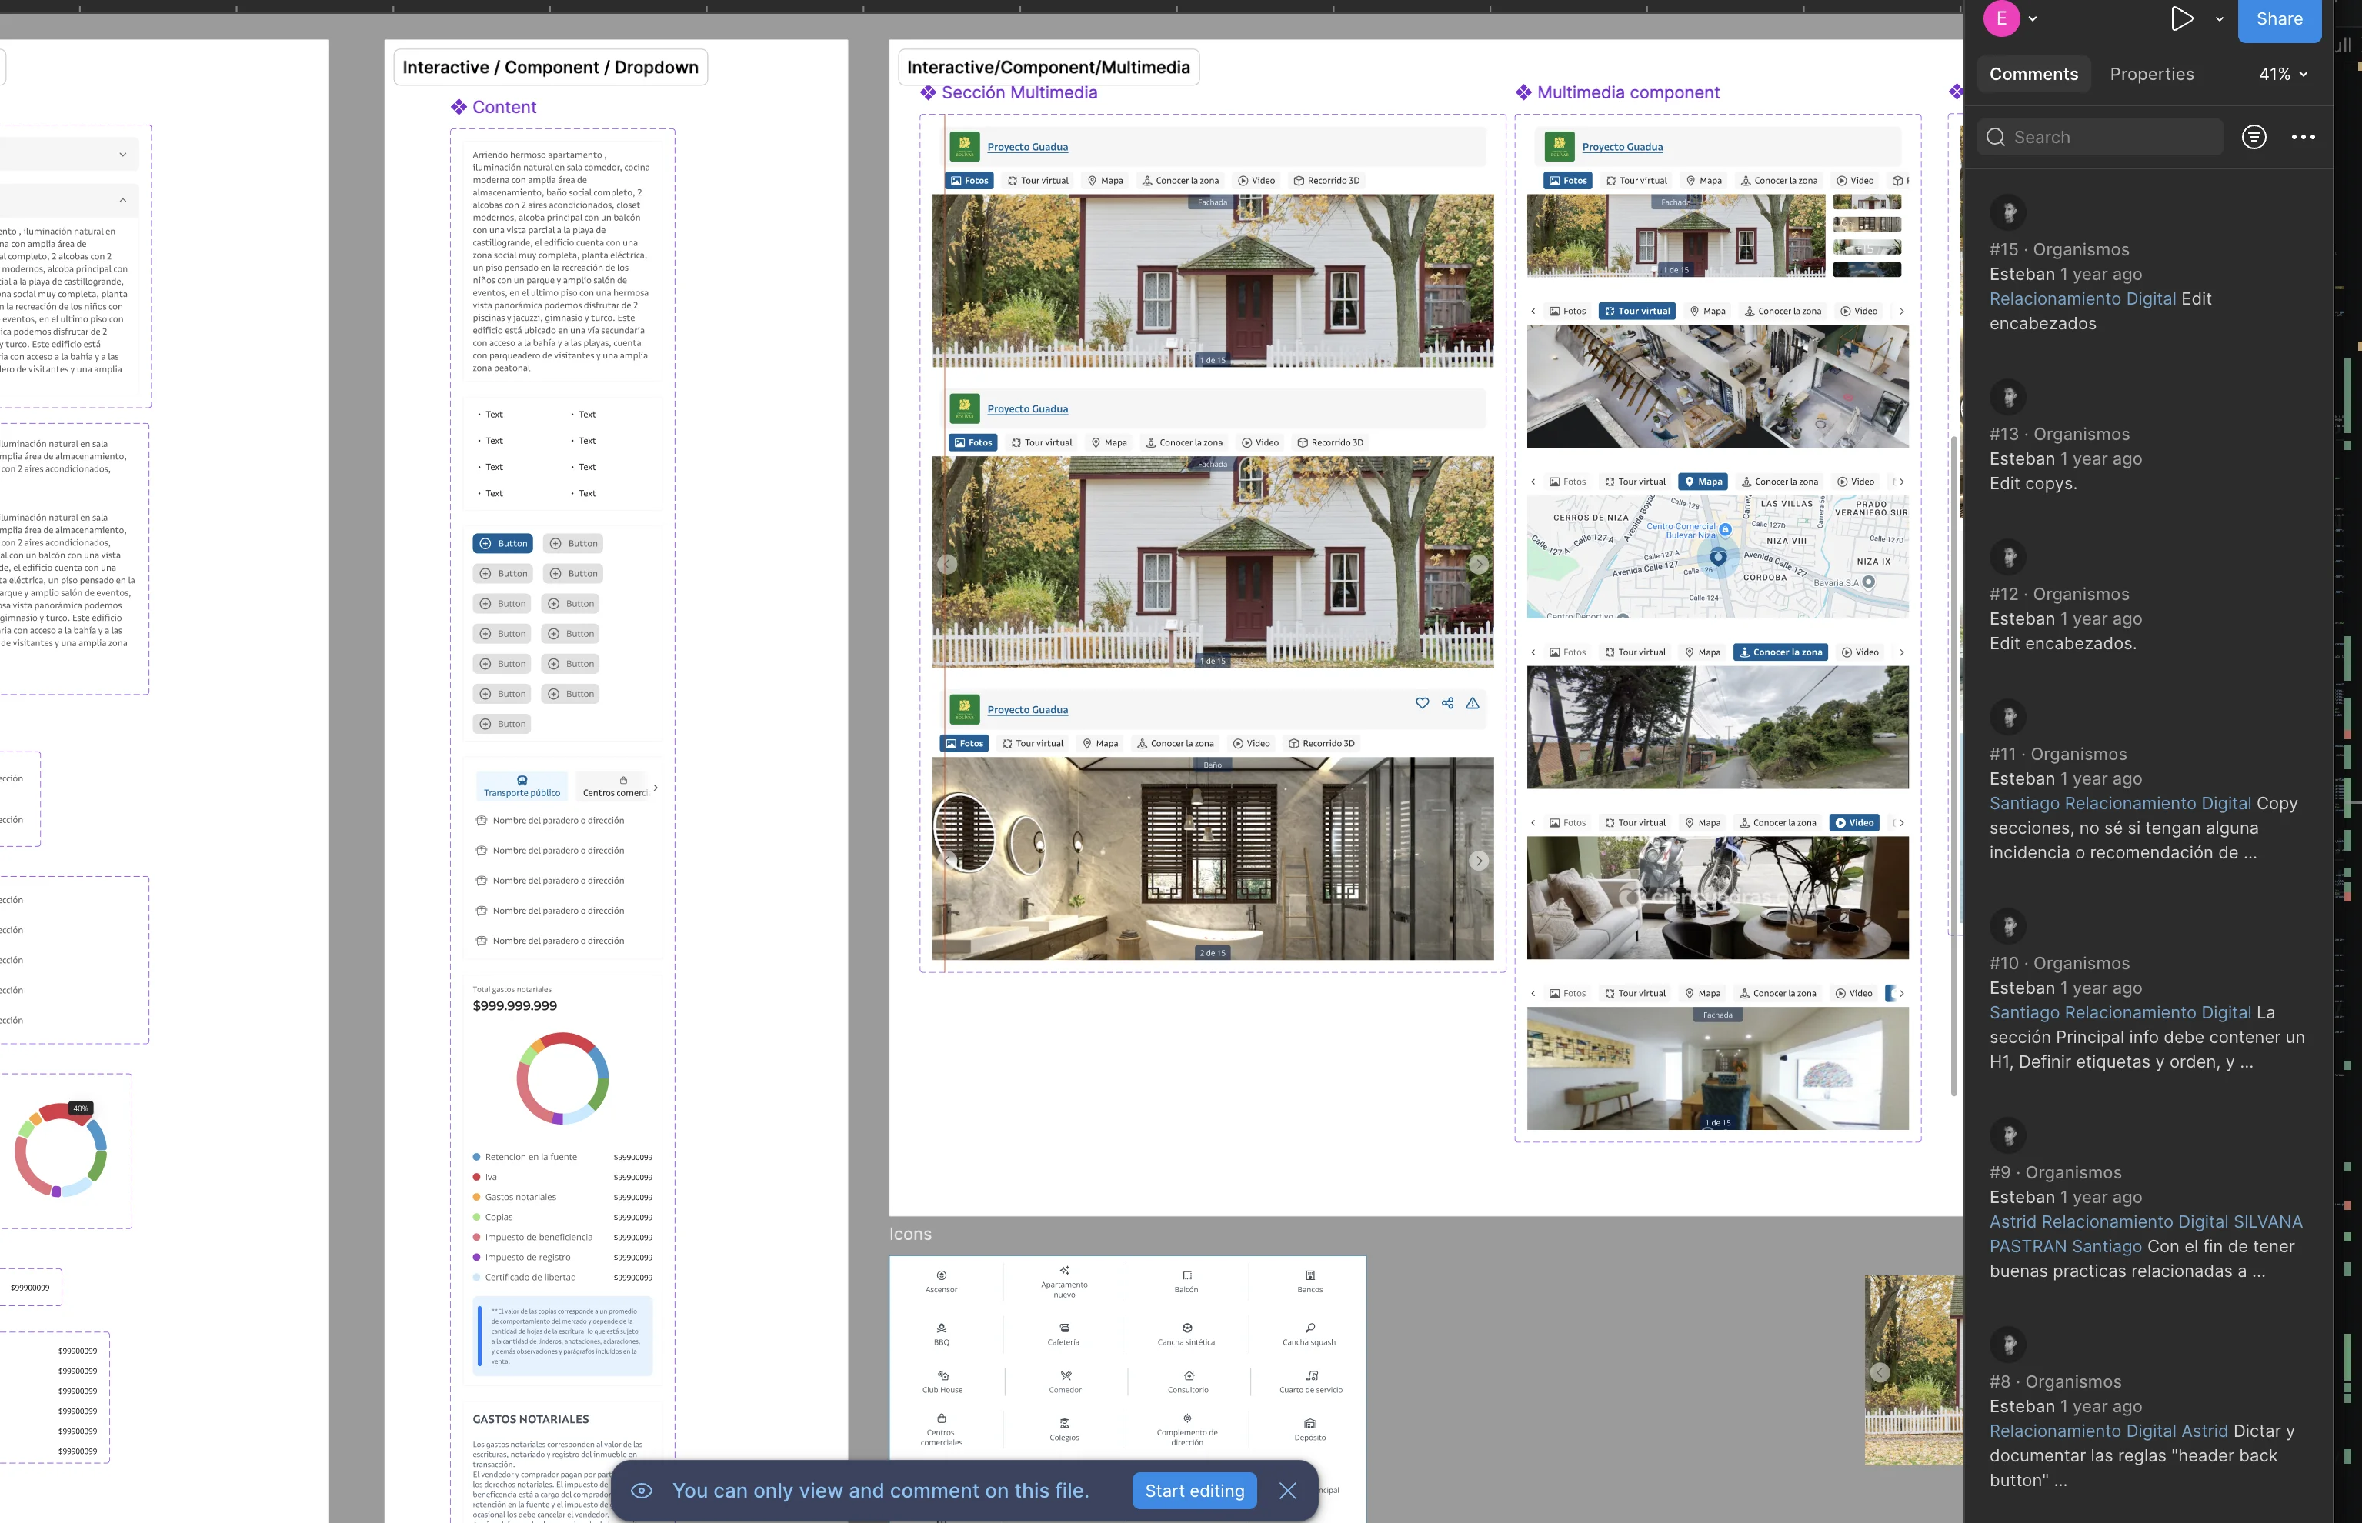2362x1523 pixels.
Task: Dismiss the view-only notification banner
Action: [1287, 1491]
